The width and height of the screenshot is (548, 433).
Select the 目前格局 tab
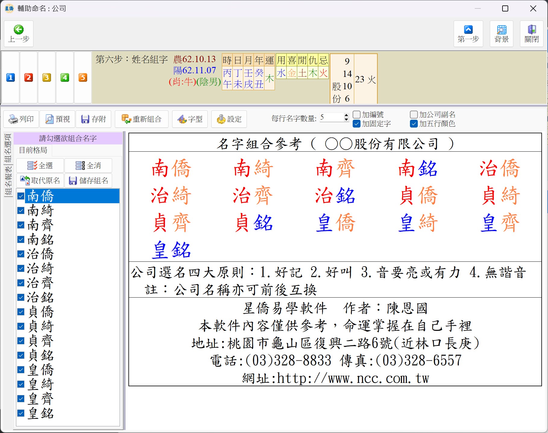tap(33, 150)
